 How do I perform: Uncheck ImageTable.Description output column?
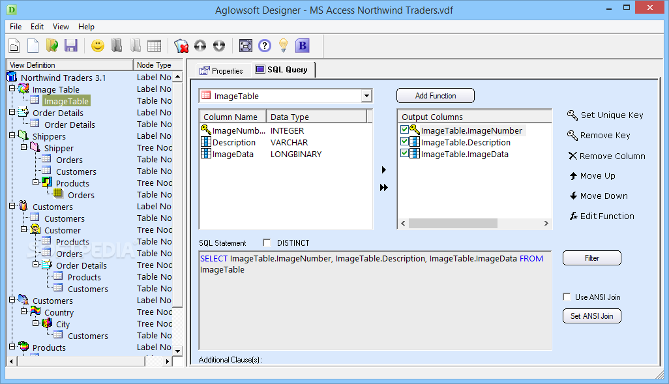point(404,141)
